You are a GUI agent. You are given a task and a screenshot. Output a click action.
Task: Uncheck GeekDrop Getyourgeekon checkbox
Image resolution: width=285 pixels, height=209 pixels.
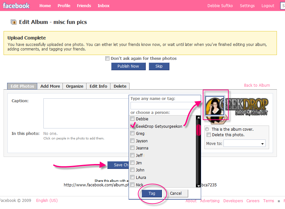click(132, 126)
